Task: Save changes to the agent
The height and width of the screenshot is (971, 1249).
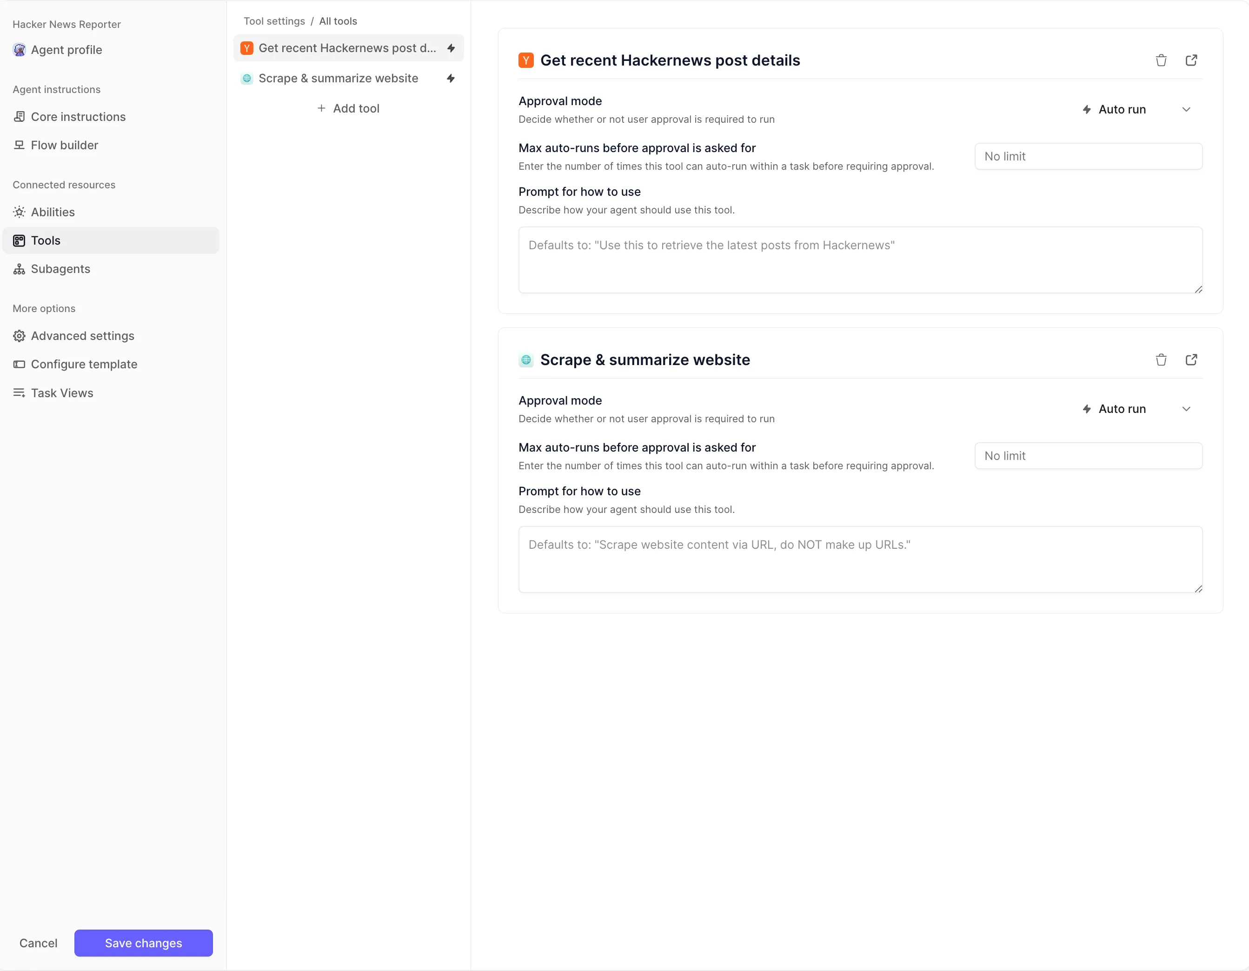Action: coord(144,943)
